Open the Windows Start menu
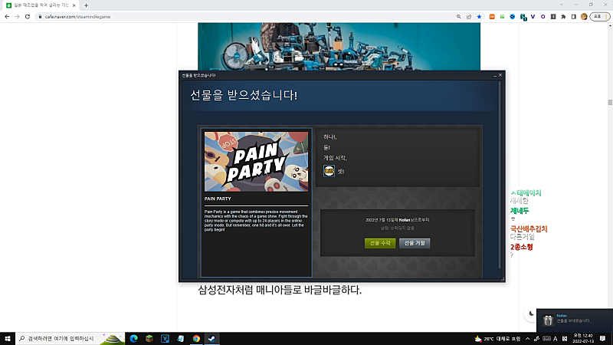 [x=8, y=338]
